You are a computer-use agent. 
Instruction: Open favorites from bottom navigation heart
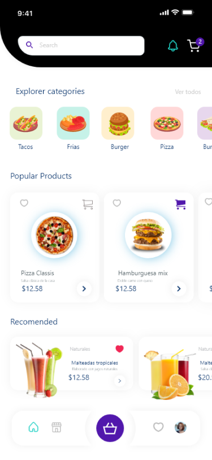click(x=158, y=427)
